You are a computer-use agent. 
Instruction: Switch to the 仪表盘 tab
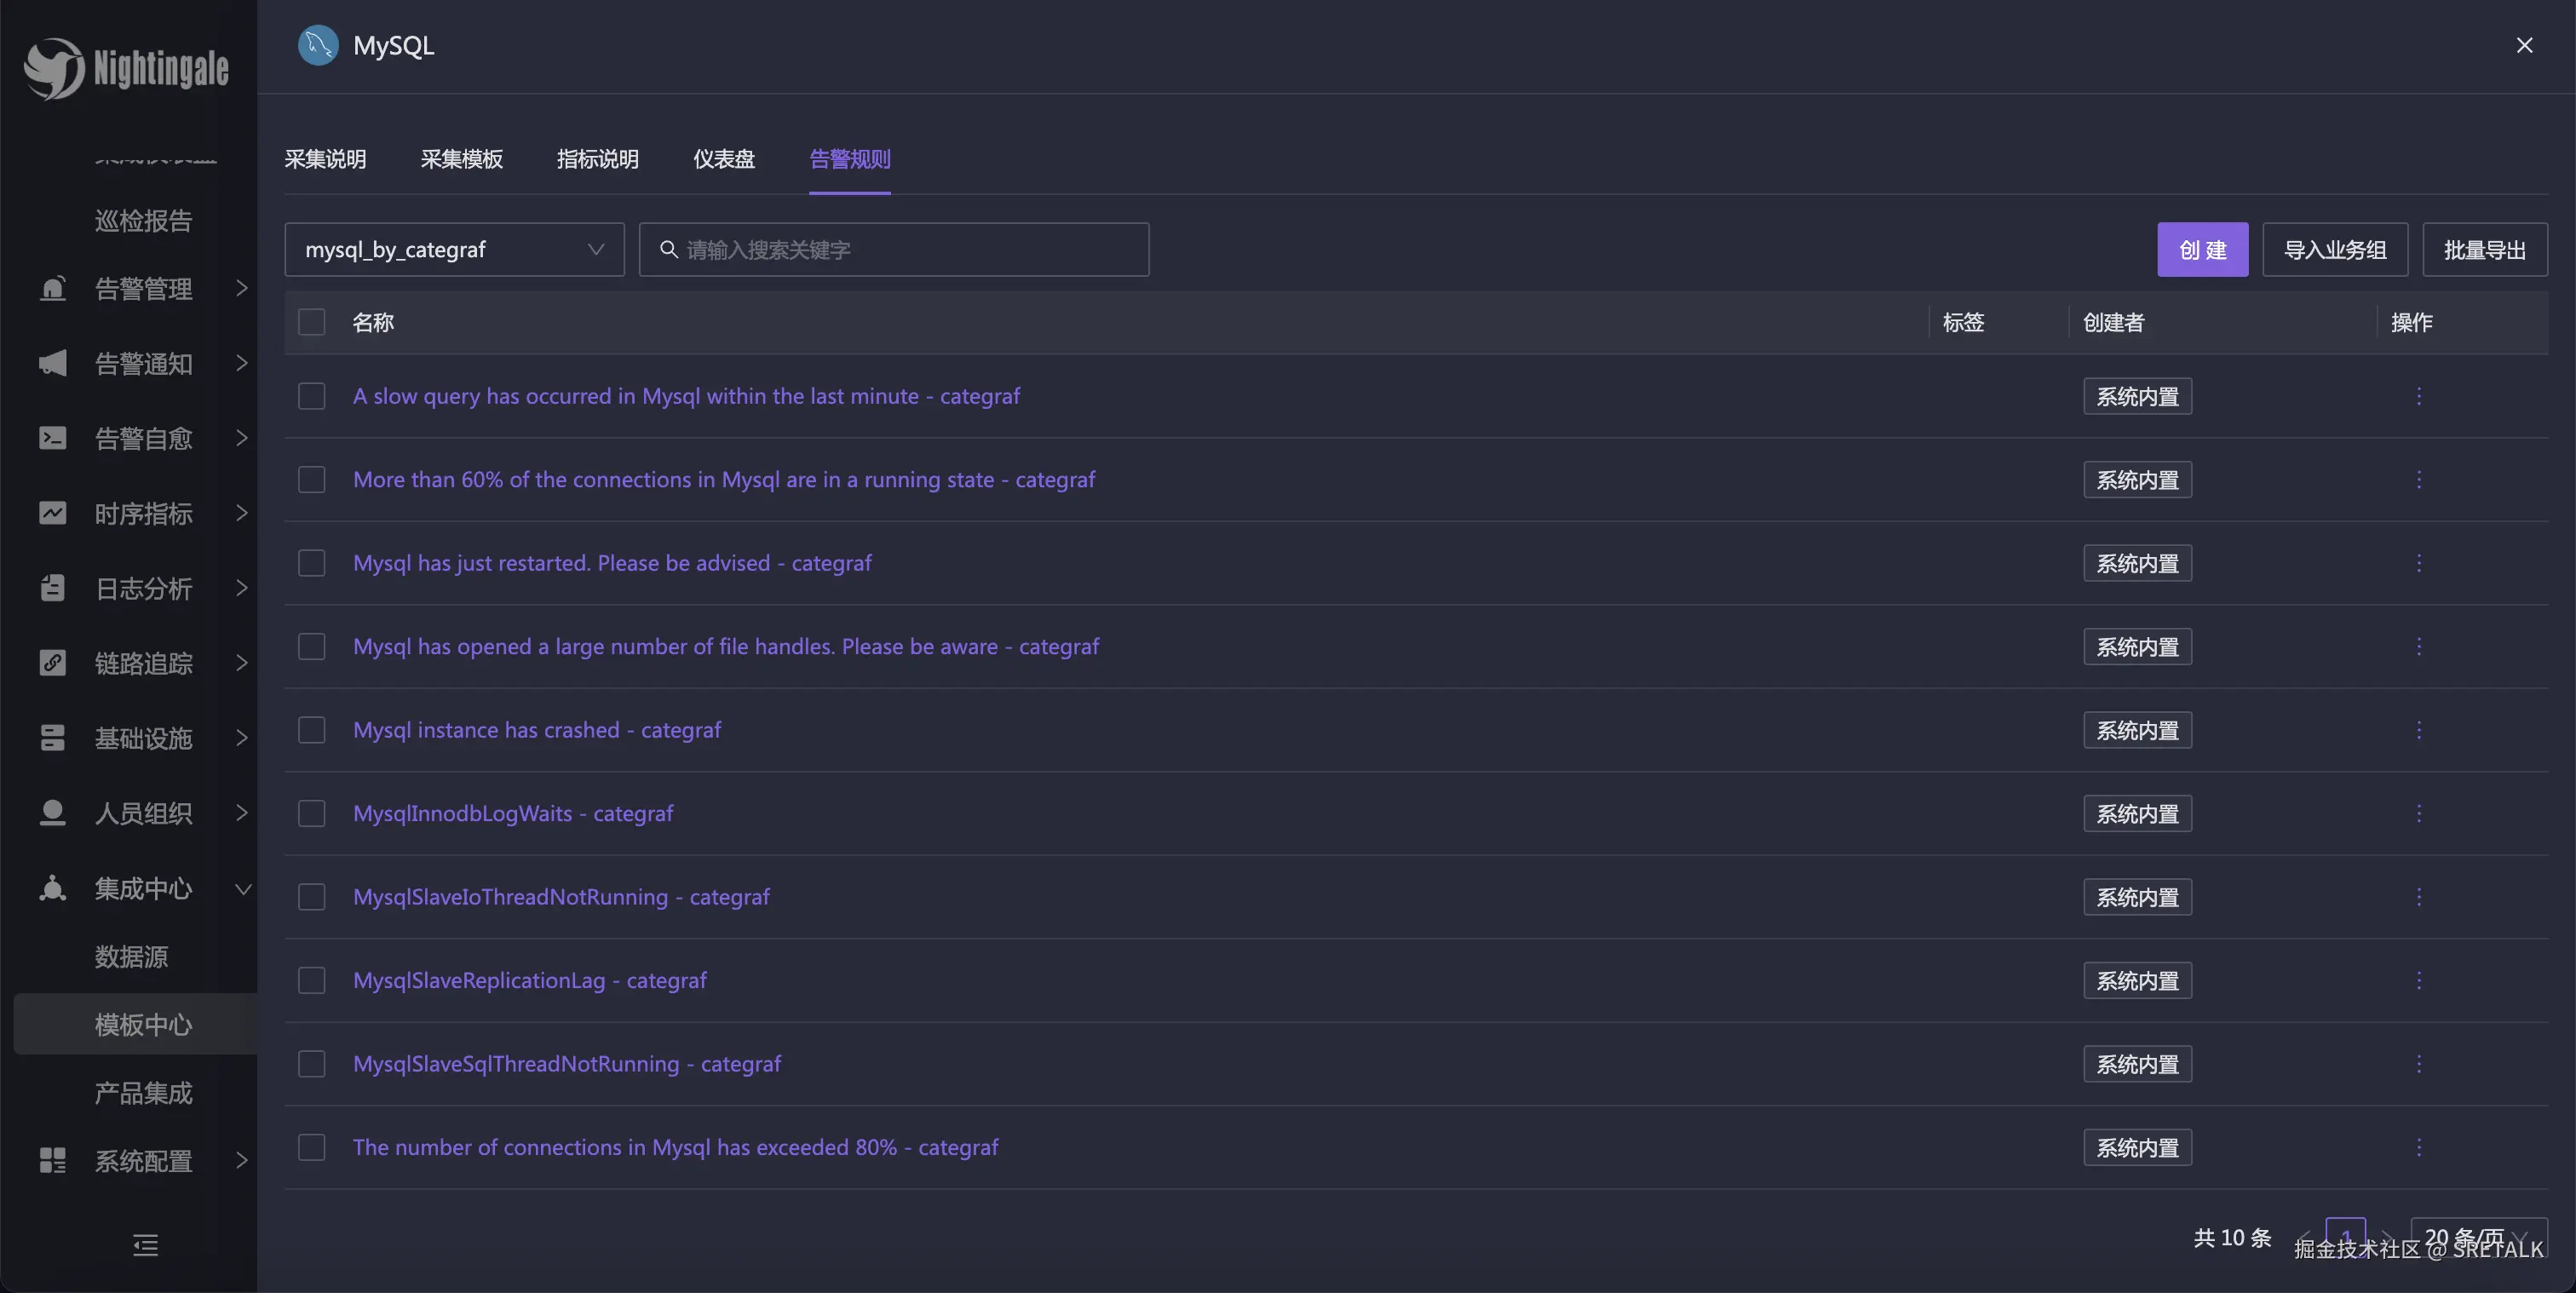coord(723,159)
